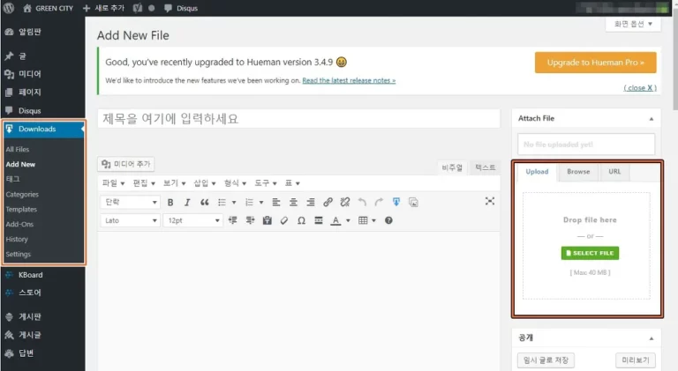This screenshot has height=371, width=678.
Task: Open the Lato font family dropdown
Action: (131, 220)
